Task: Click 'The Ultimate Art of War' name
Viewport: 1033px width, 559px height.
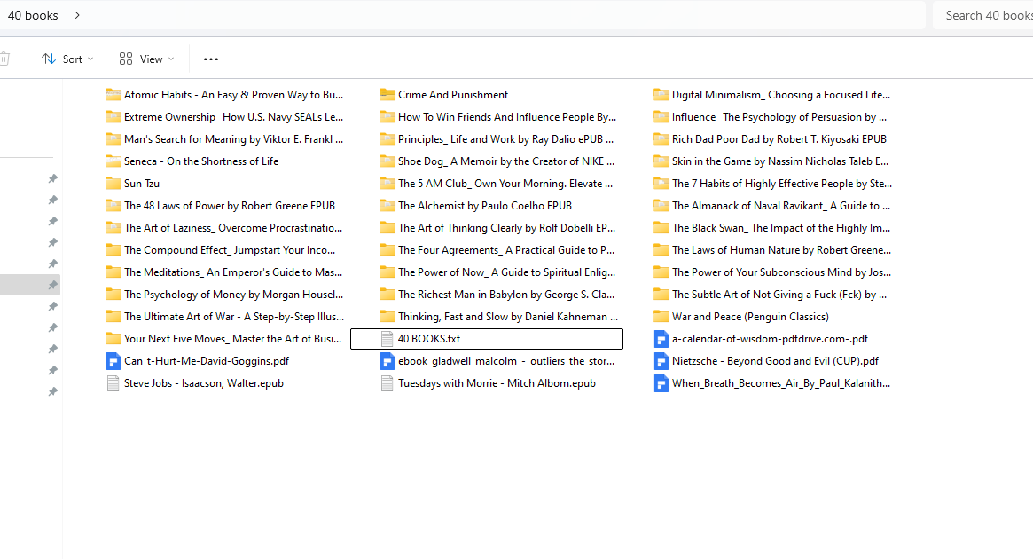Action: (234, 317)
